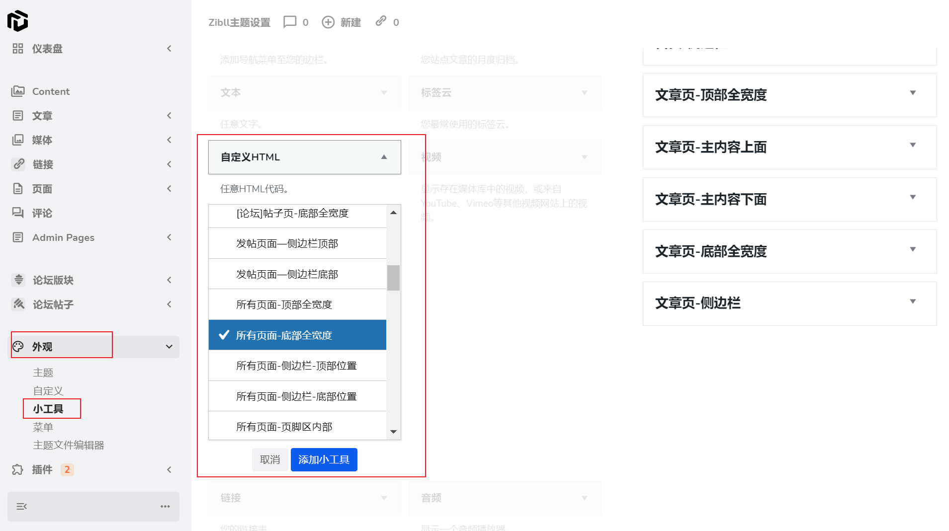Click the link chain icon in top bar

point(381,21)
